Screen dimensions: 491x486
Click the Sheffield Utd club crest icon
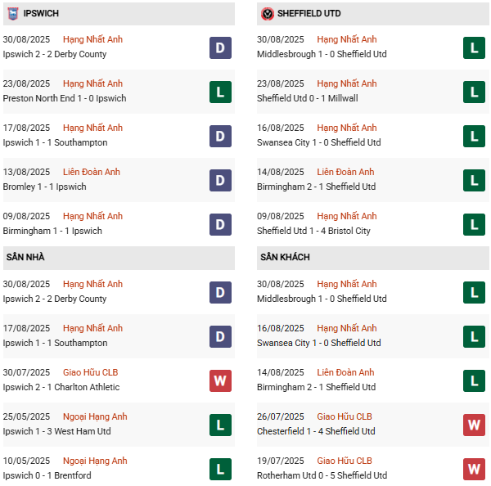(268, 13)
